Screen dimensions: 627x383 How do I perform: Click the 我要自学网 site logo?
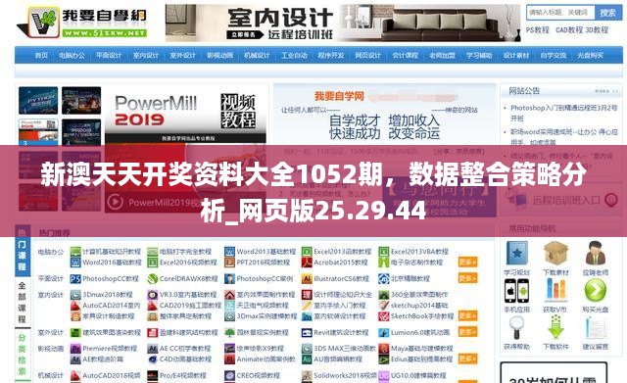pos(82,22)
